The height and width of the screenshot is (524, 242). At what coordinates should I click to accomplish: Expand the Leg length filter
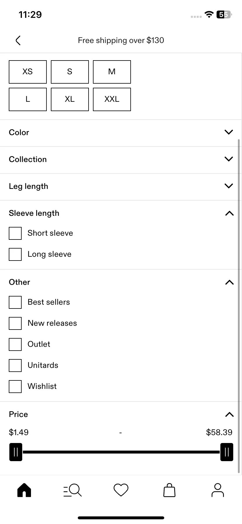tap(121, 186)
